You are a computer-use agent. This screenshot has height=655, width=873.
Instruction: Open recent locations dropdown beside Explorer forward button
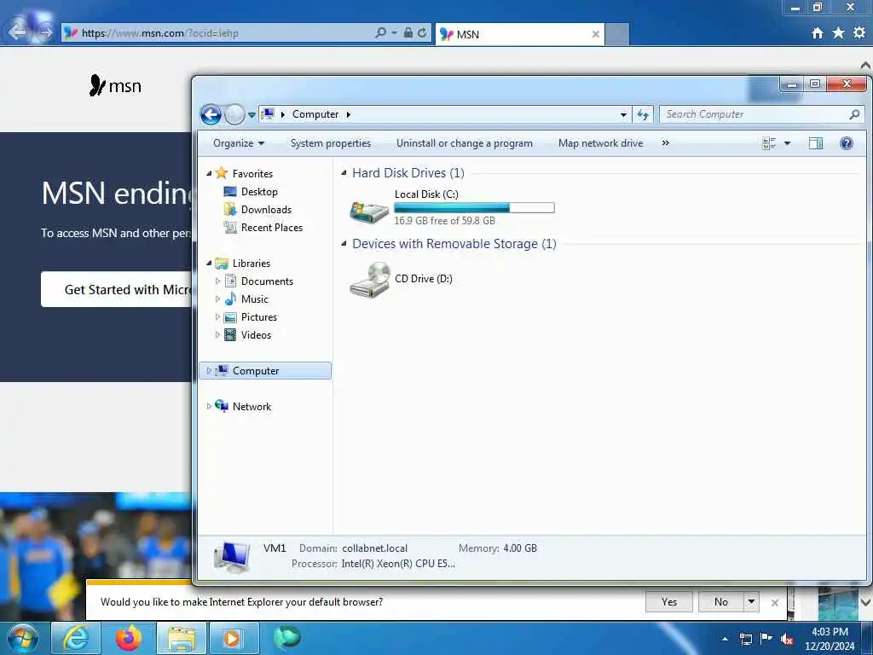coord(251,115)
